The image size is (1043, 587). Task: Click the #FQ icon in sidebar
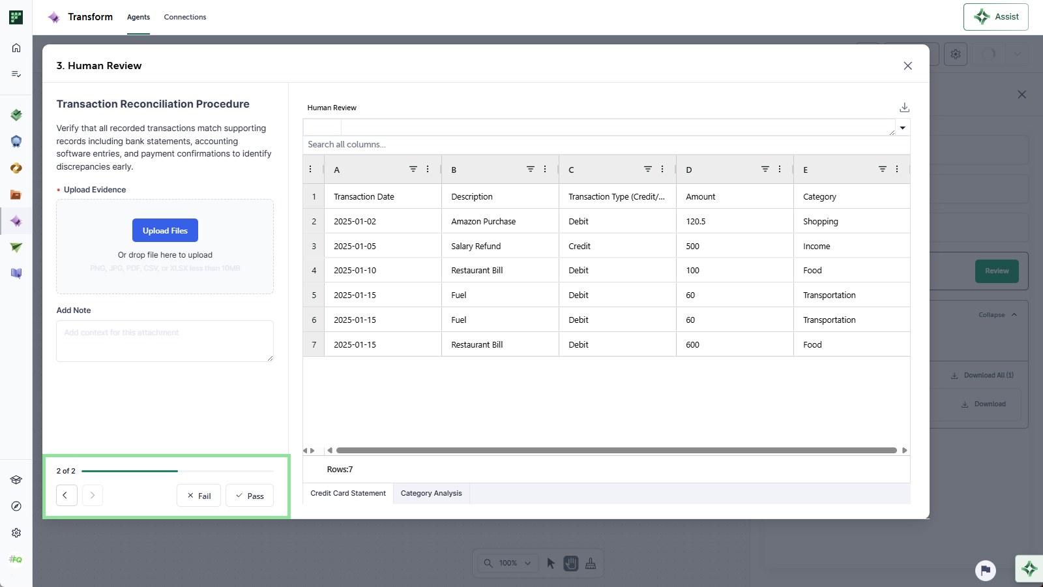16,560
